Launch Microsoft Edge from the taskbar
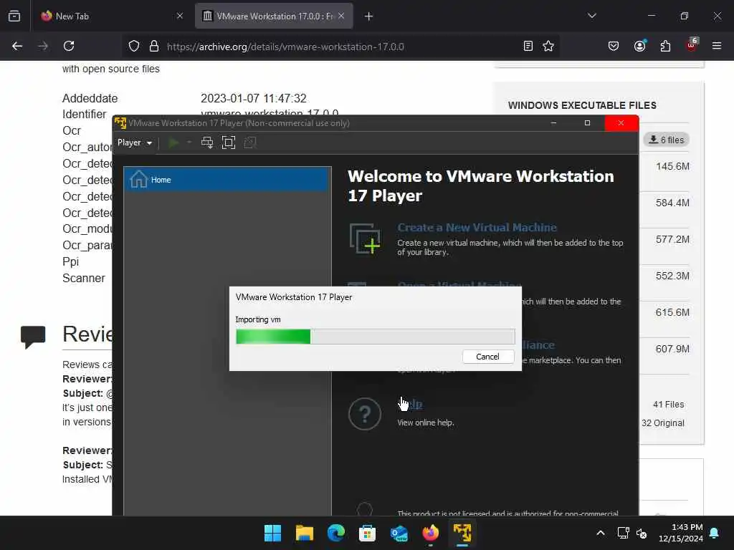Screen dimensions: 734x550 pyautogui.click(x=335, y=533)
